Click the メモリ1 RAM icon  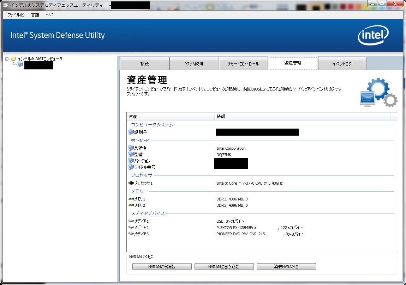[131, 199]
